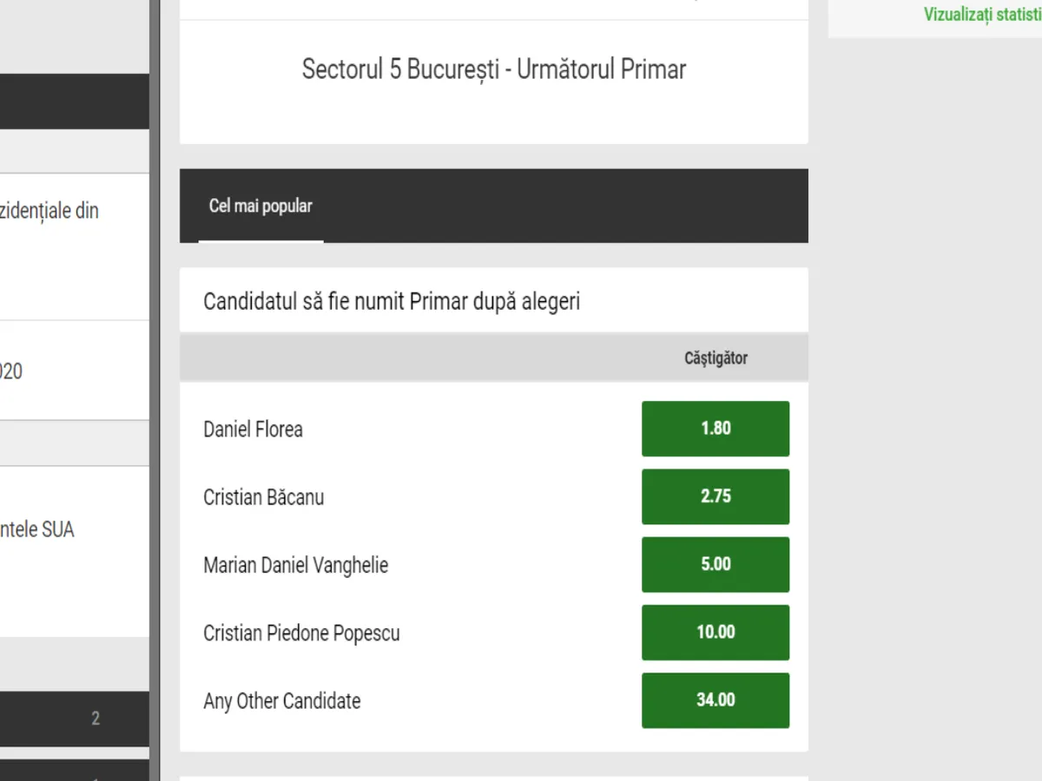Click the Any Other Candidate label
The height and width of the screenshot is (781, 1042).
click(281, 700)
